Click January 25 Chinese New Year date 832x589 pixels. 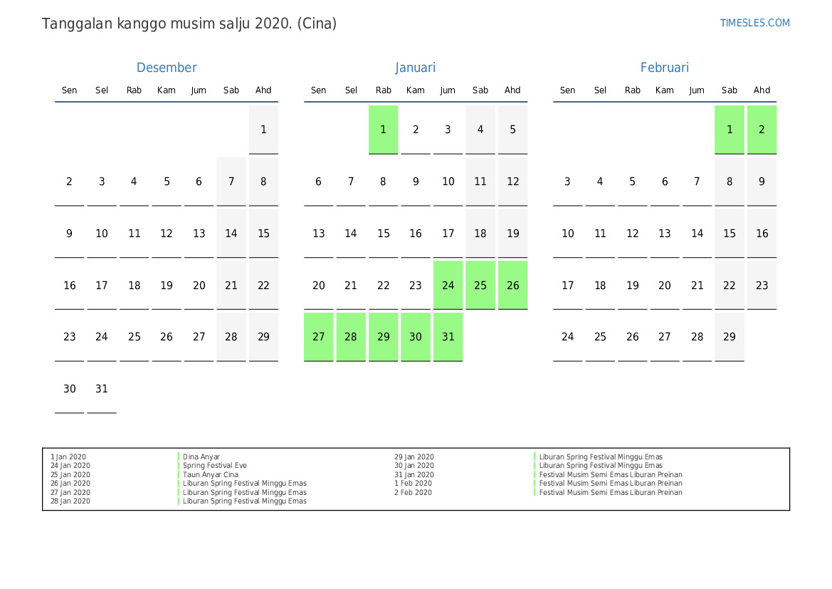tap(480, 286)
